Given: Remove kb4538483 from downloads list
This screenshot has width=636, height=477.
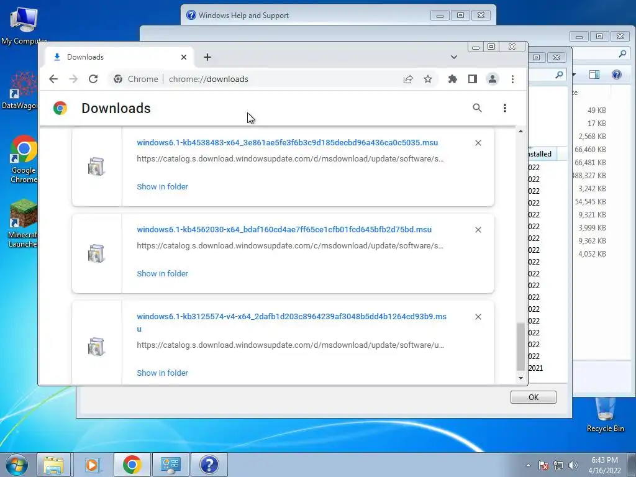Looking at the screenshot, I should click(x=478, y=143).
